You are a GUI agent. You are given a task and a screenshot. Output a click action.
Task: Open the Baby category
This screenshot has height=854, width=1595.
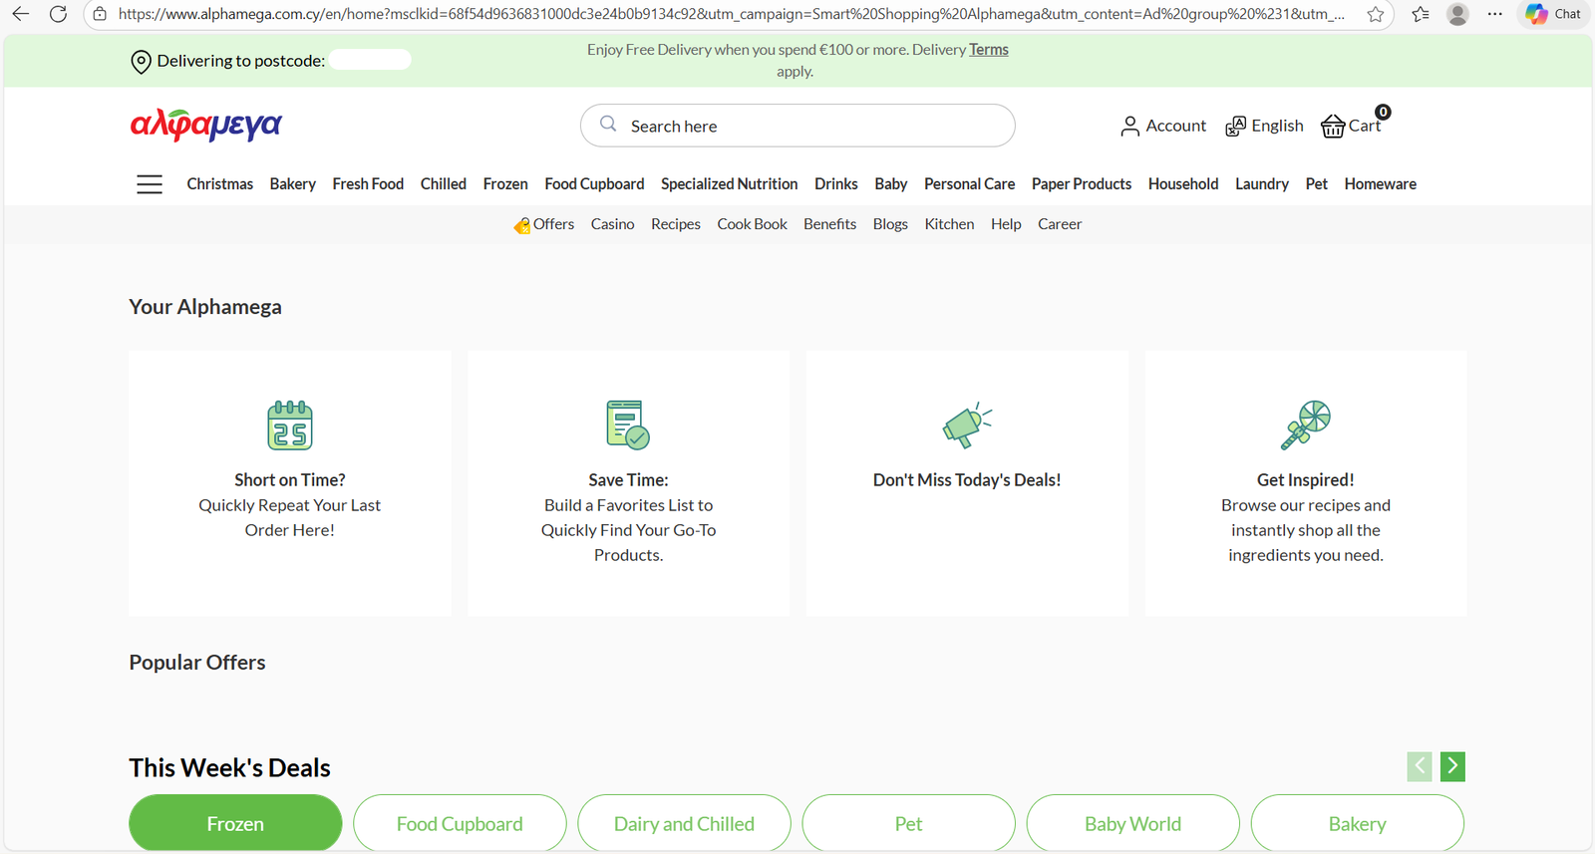[891, 184]
